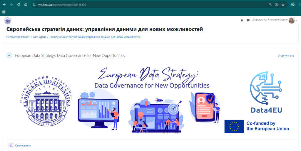The height and width of the screenshot is (151, 301).
Task: Open the Chrome profile icon
Action: point(293,5)
